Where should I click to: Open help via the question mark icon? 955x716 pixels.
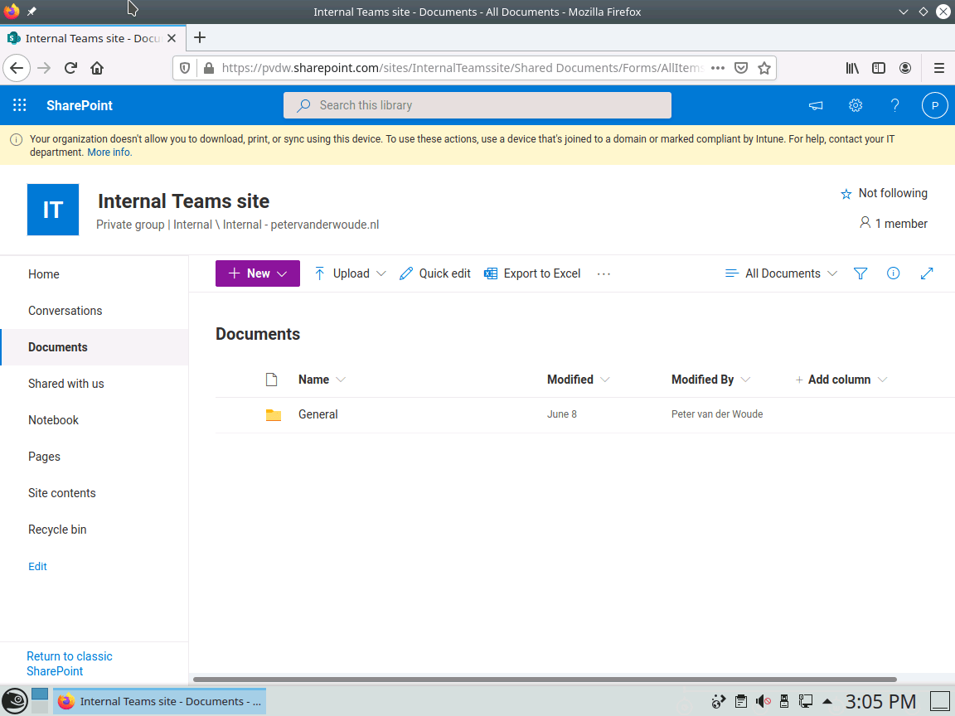(894, 105)
